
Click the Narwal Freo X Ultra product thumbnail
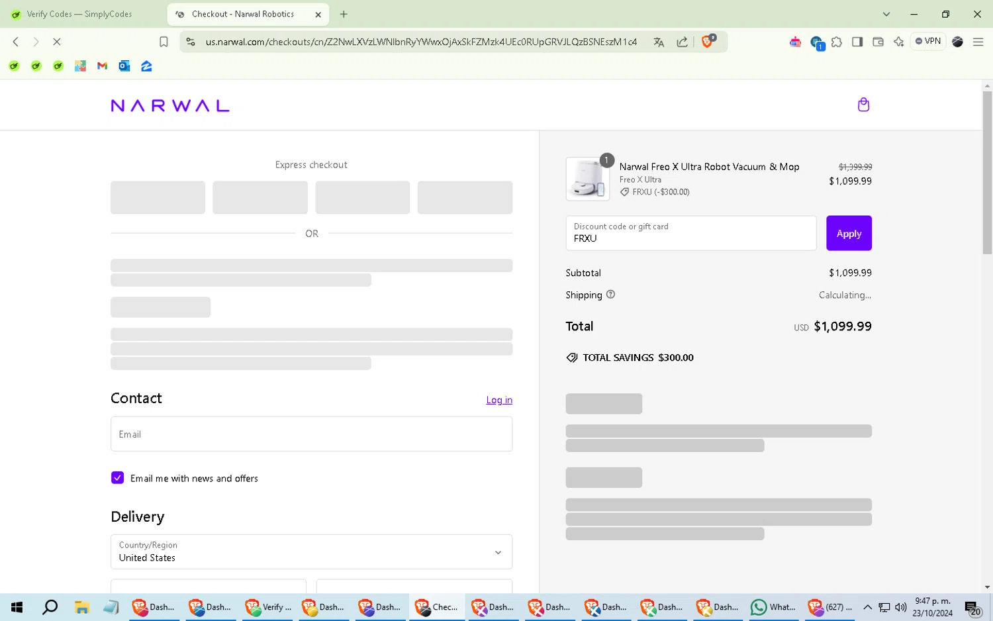click(x=587, y=179)
